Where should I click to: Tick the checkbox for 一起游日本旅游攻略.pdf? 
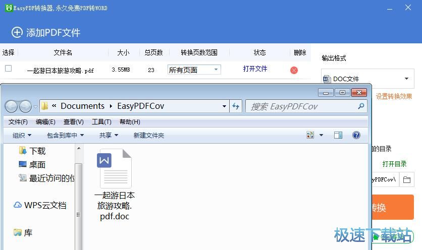coord(9,68)
